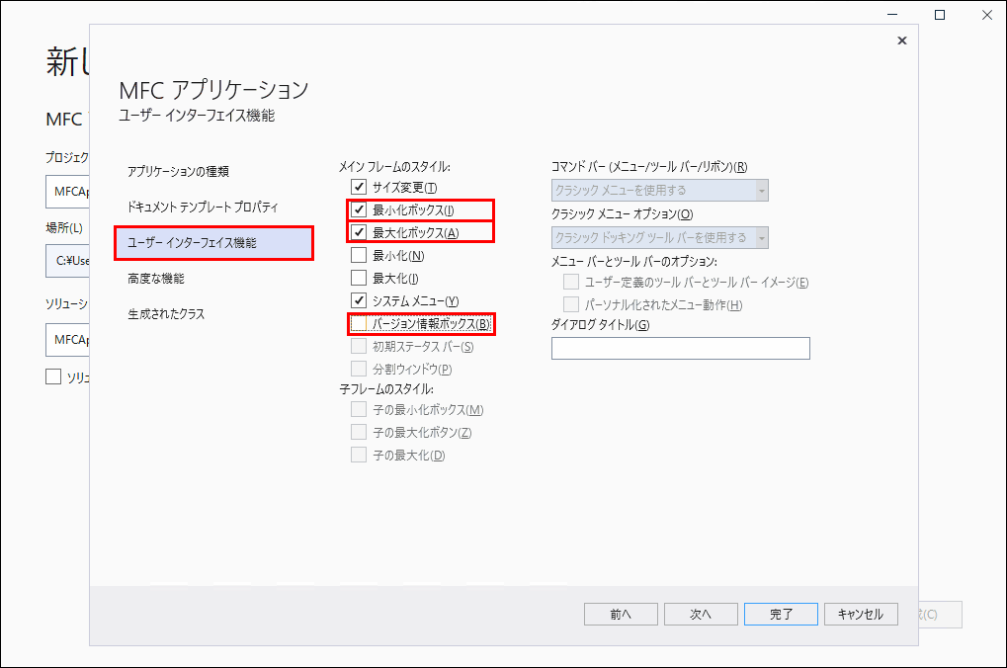Uncheck 最大化ボックス(A) option
This screenshot has height=668, width=1007.
[359, 232]
